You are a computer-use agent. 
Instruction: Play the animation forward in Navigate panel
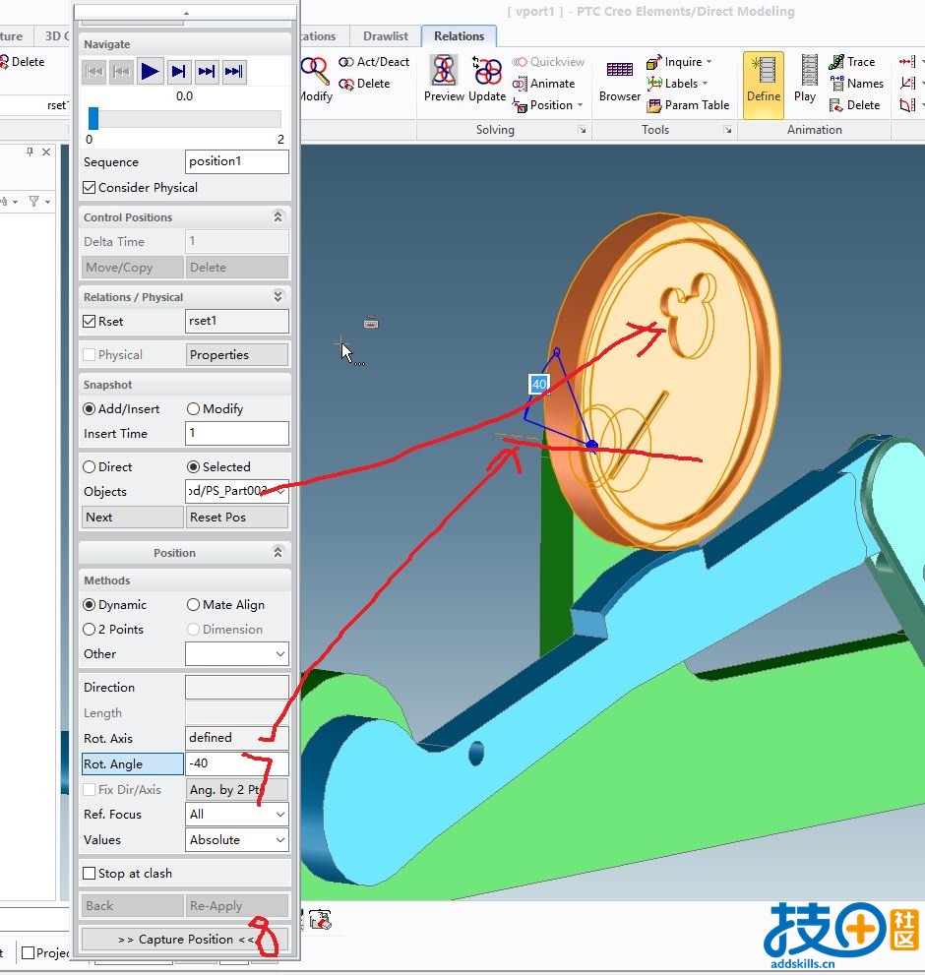150,72
